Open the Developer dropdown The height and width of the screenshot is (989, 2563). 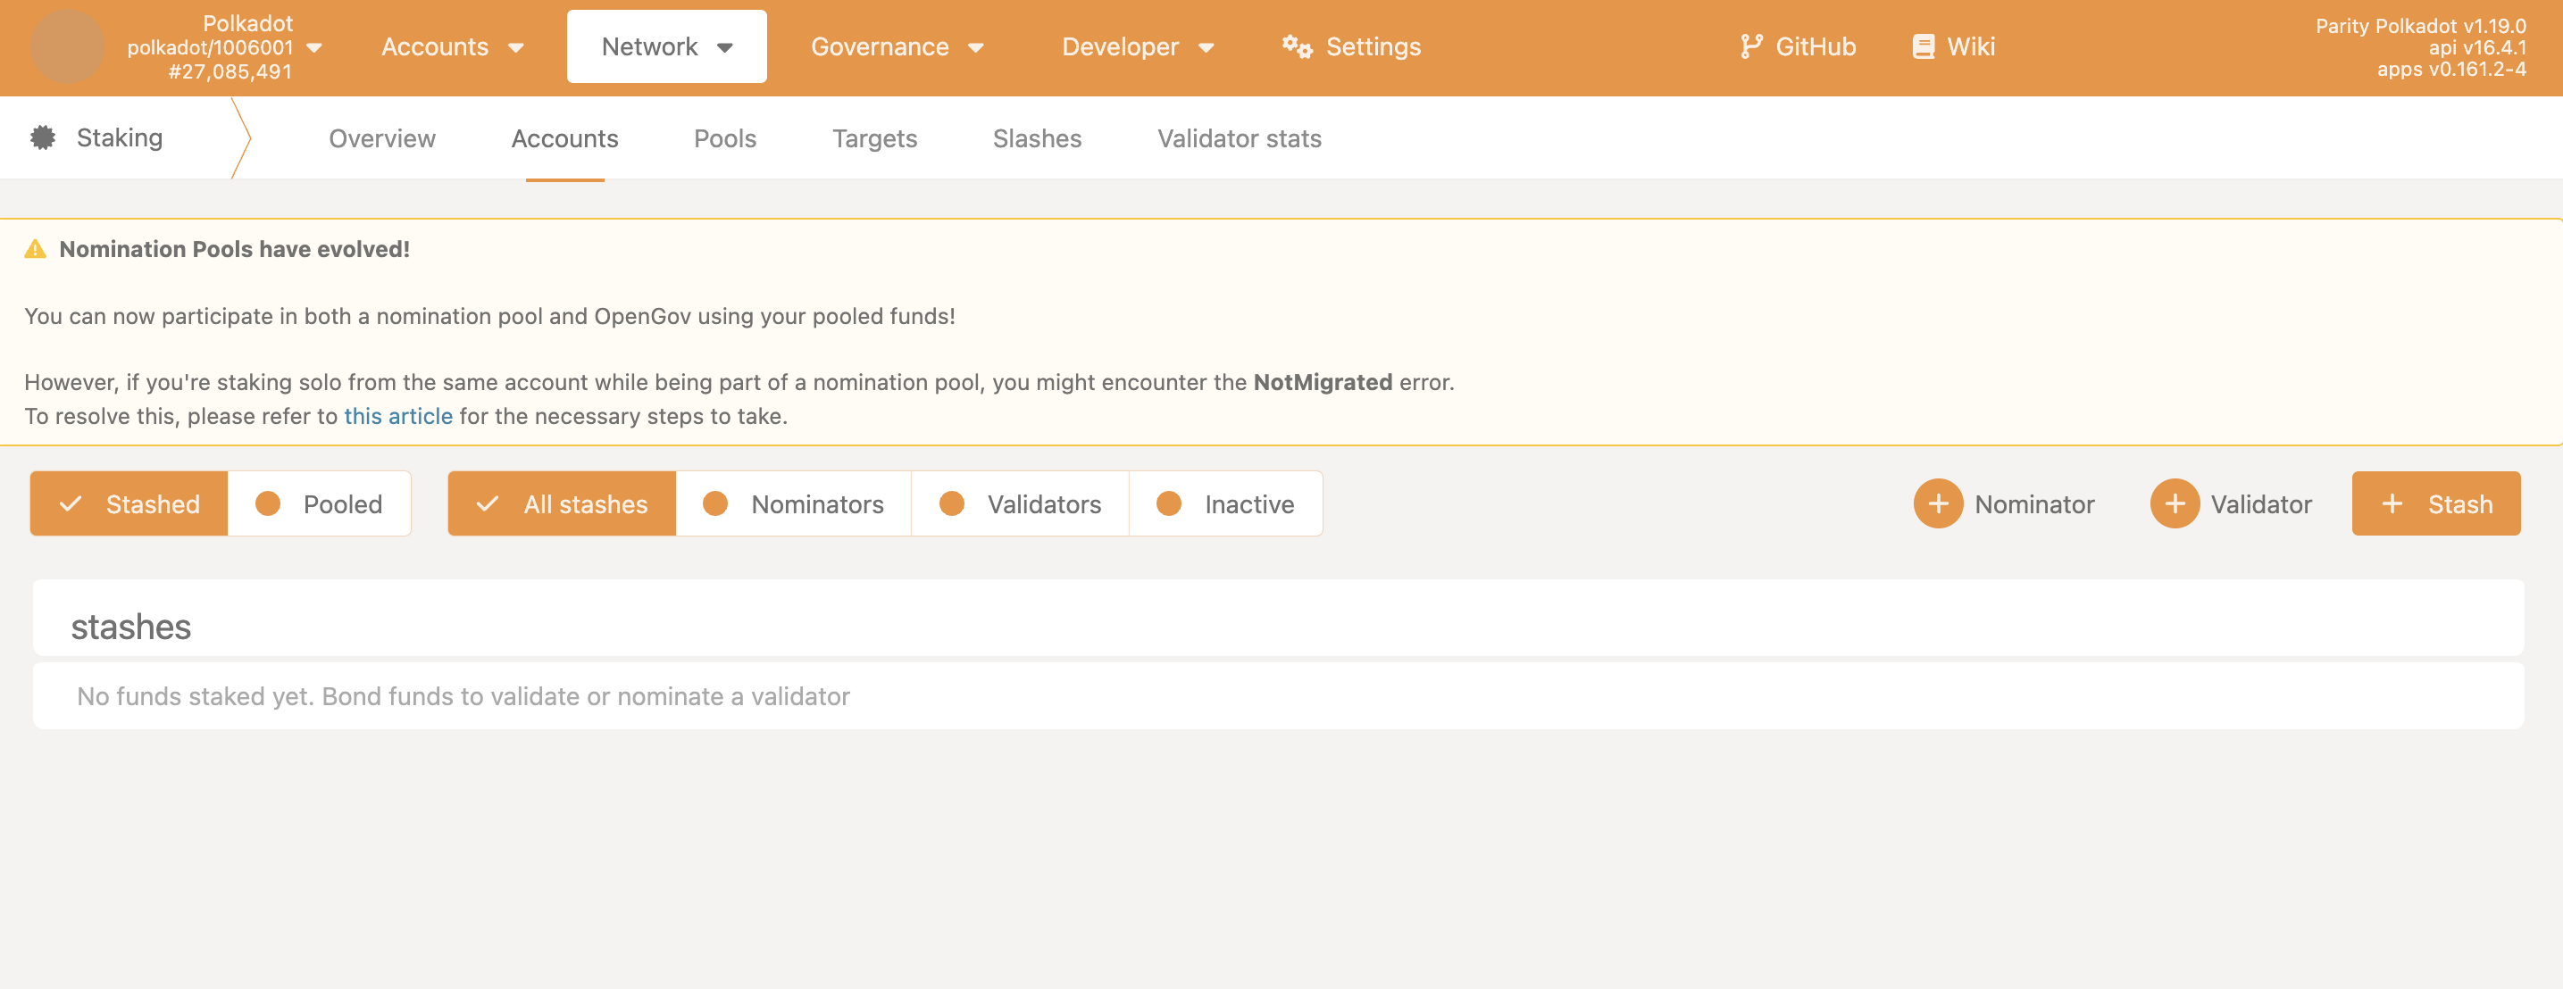1137,46
